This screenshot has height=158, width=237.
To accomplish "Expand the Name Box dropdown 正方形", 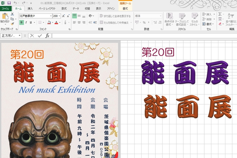I will tap(19, 36).
